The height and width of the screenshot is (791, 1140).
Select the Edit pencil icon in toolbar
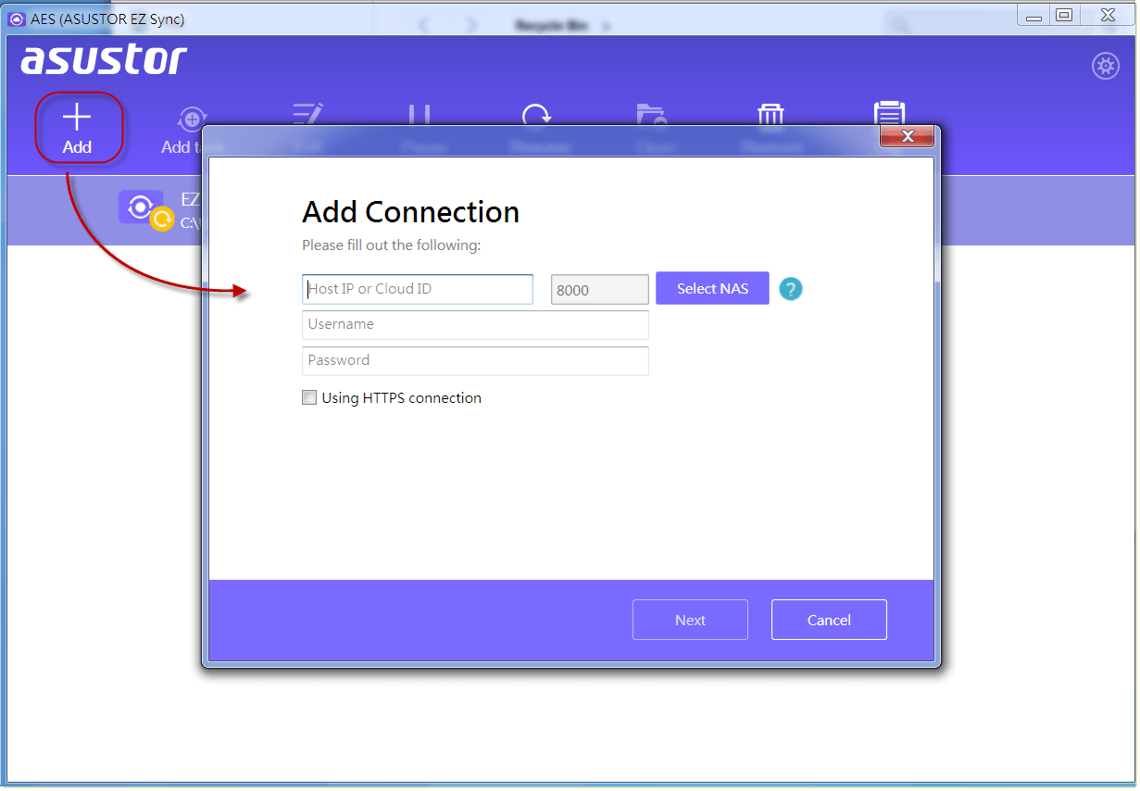pos(307,115)
